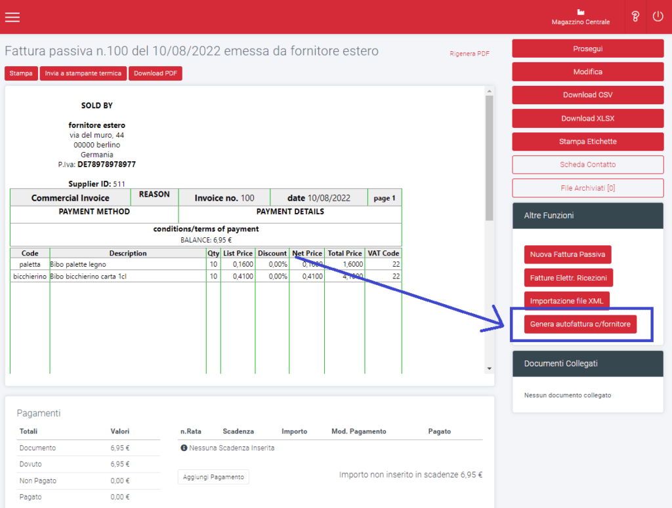Click the 'date 10/08/2022' cell
The height and width of the screenshot is (508, 672).
(319, 198)
